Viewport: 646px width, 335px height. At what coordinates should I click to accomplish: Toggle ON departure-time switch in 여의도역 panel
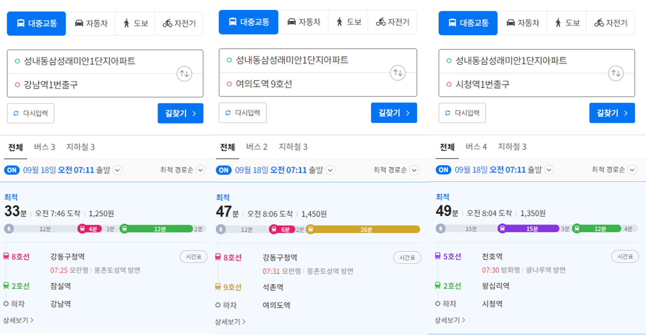tap(224, 170)
